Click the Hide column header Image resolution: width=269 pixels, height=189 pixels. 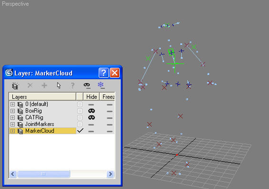point(92,97)
